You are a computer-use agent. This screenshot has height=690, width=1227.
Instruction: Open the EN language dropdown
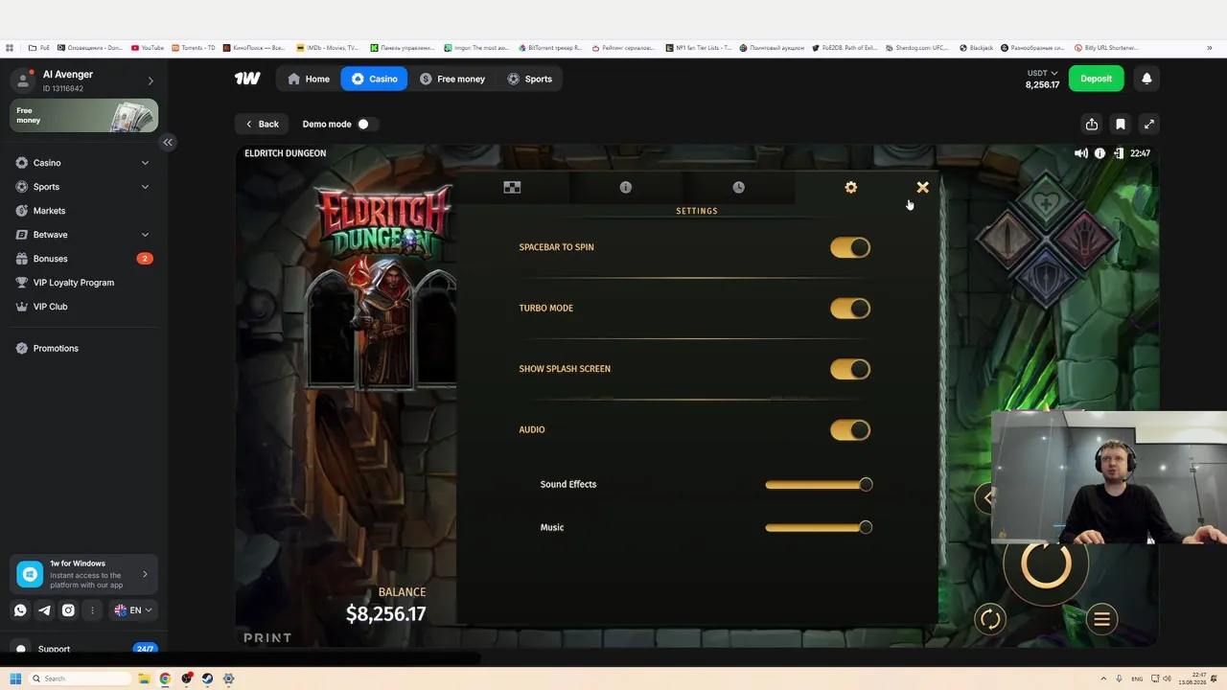pyautogui.click(x=133, y=610)
